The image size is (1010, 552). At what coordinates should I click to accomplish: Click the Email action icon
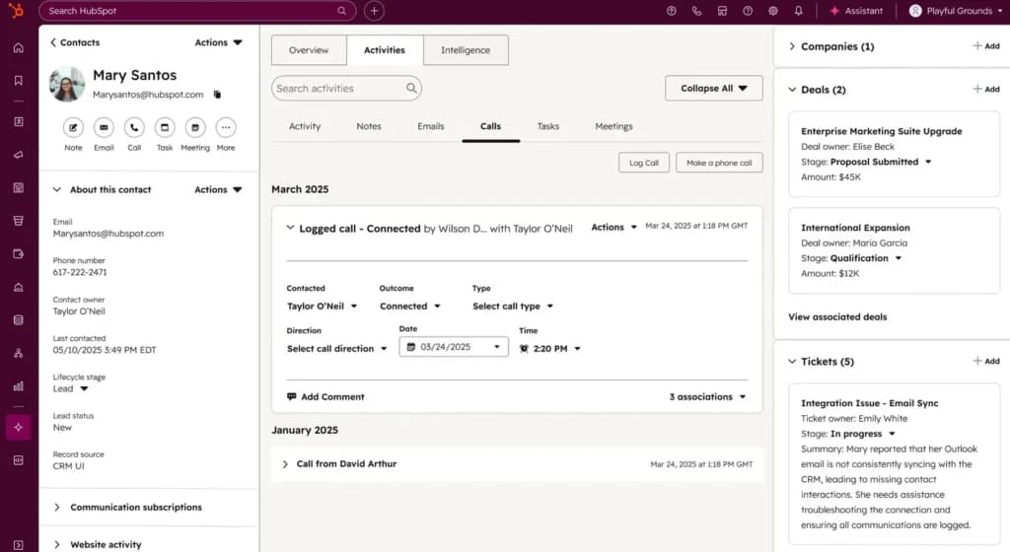click(104, 127)
